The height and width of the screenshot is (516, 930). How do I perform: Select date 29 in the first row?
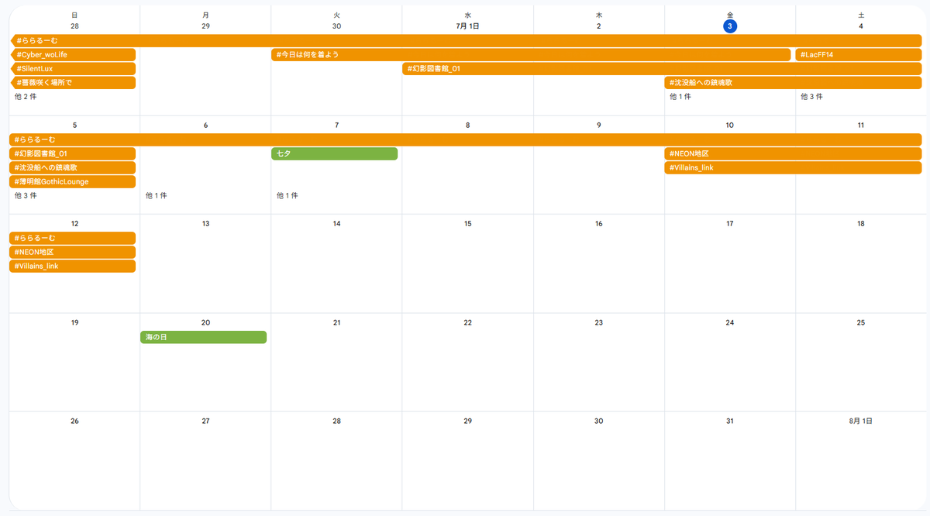pyautogui.click(x=205, y=26)
